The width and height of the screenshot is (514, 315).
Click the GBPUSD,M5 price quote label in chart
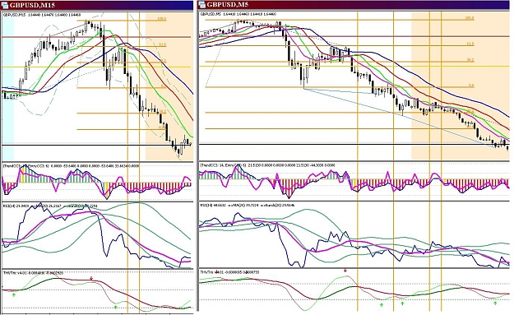238,15
